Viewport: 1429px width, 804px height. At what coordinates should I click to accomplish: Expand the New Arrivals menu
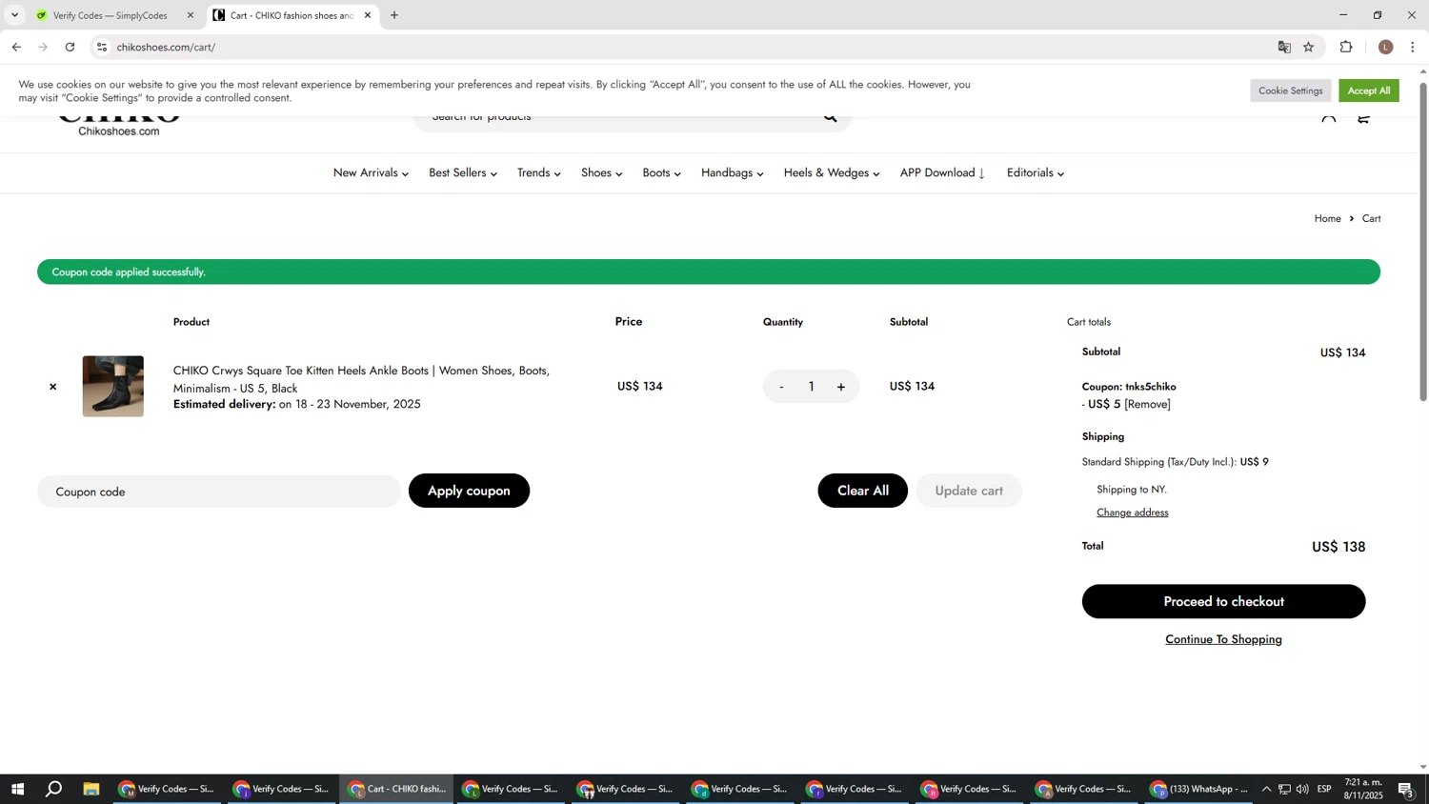[x=371, y=173]
